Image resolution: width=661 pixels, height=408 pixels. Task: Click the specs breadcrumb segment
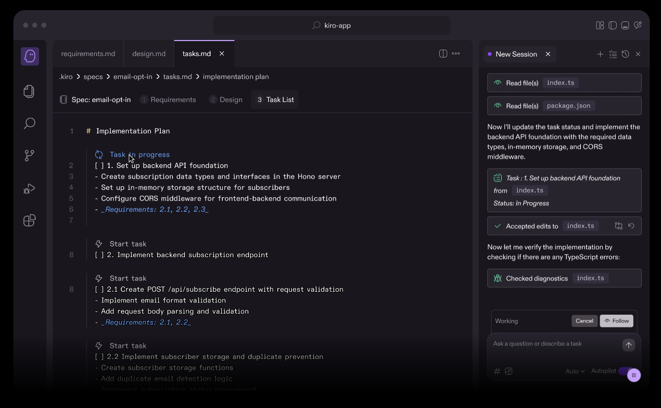coord(93,77)
